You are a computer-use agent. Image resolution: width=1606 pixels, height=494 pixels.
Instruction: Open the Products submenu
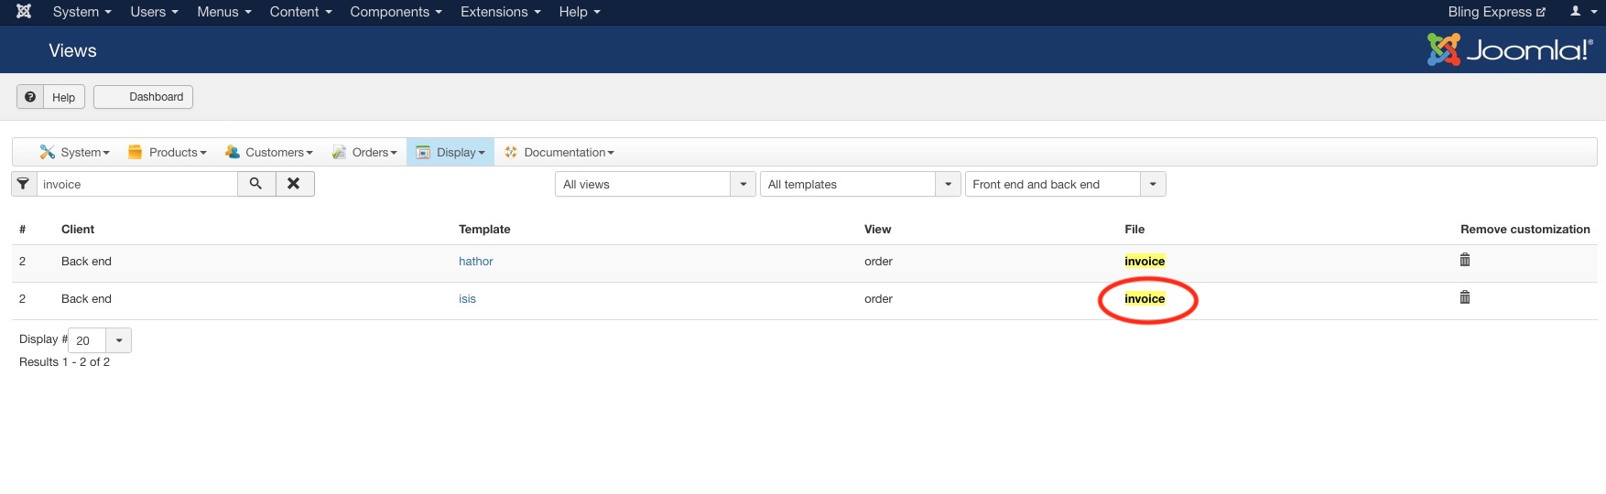coord(168,152)
